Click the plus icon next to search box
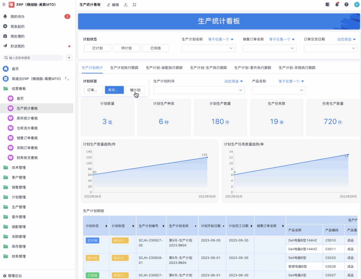The width and height of the screenshot is (361, 279). 69,58
